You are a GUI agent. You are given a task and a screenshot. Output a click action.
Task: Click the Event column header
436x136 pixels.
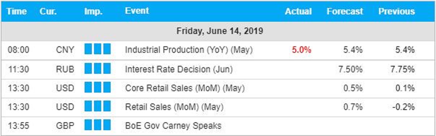137,11
